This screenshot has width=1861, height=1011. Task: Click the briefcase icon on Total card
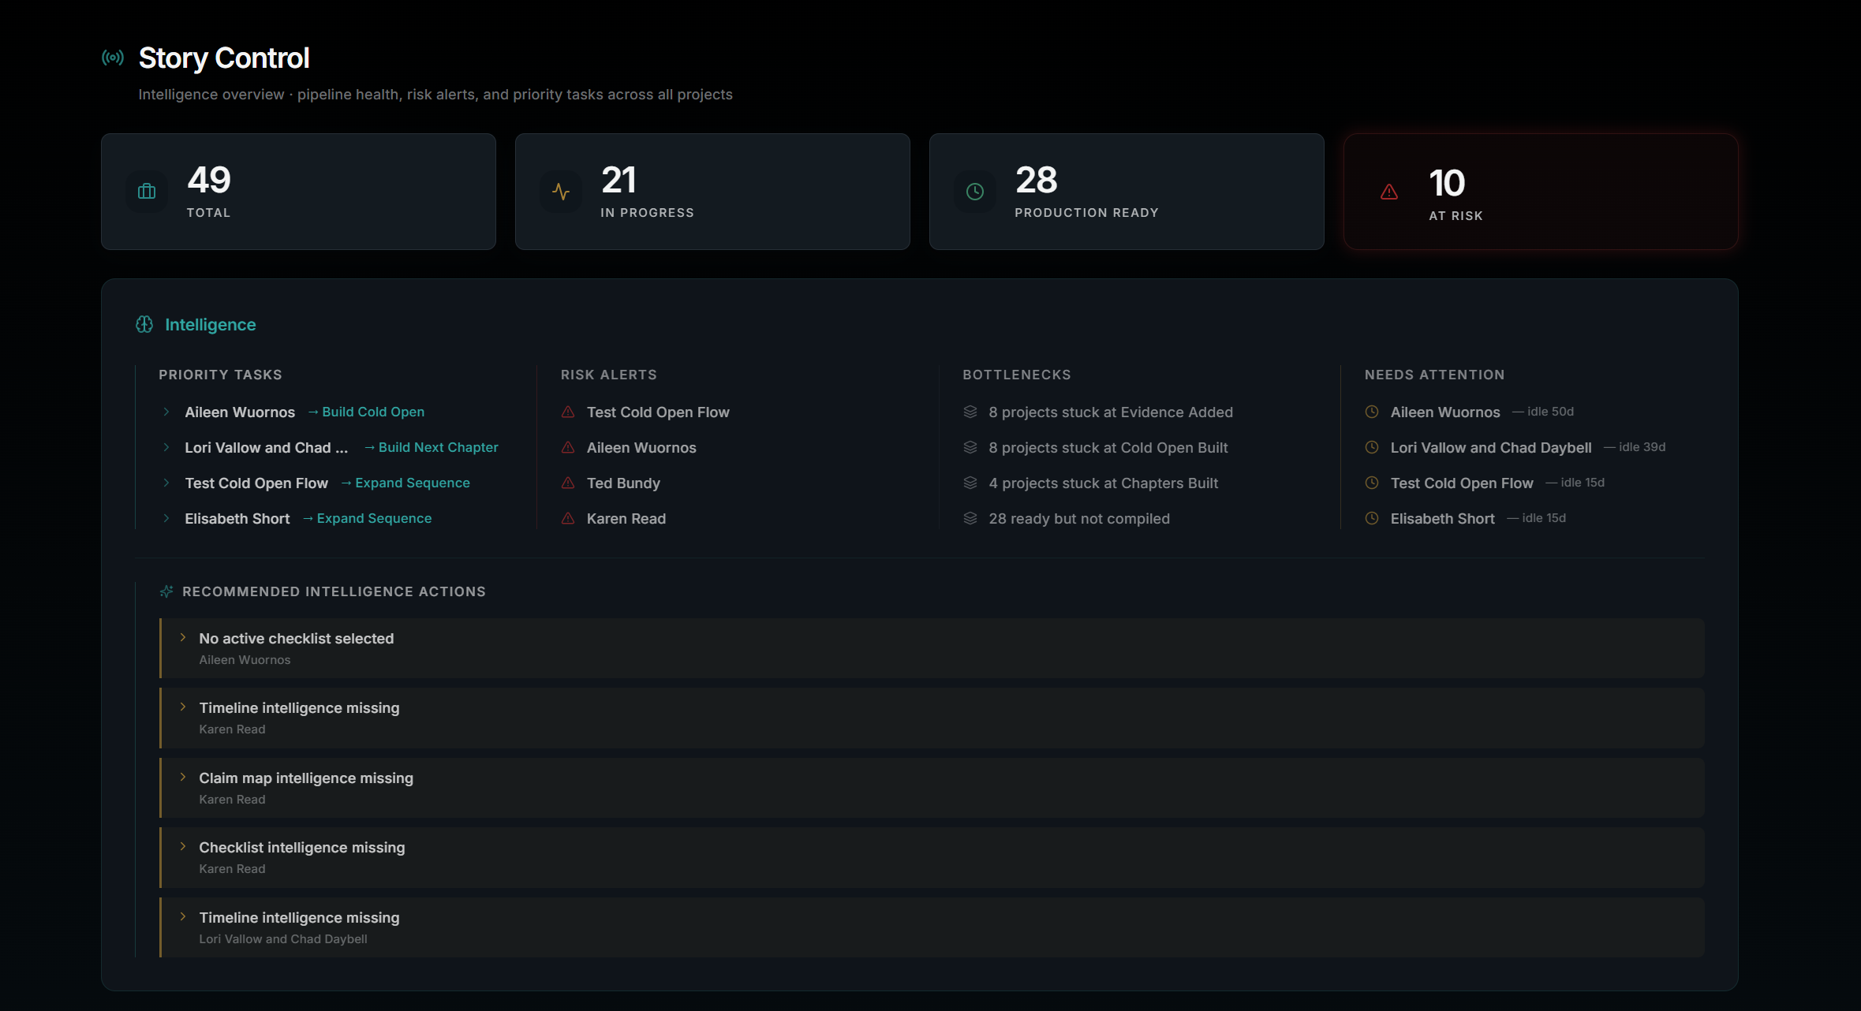(147, 192)
